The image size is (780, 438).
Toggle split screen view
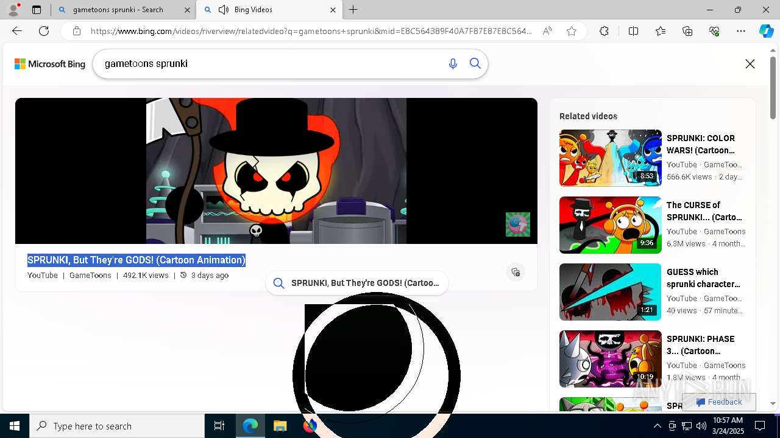[633, 31]
